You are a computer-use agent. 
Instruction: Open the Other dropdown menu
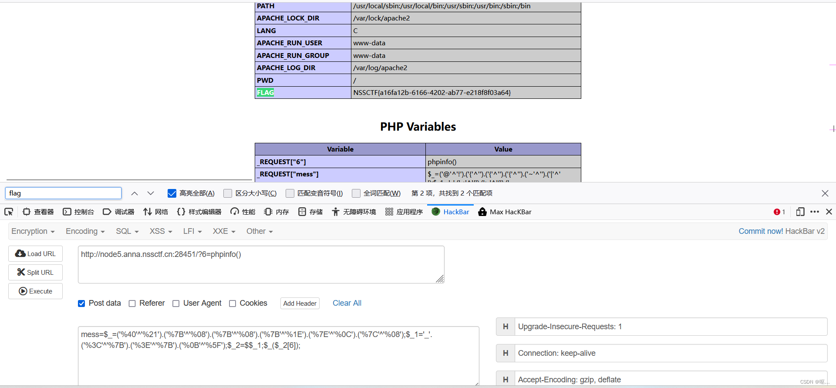point(260,231)
